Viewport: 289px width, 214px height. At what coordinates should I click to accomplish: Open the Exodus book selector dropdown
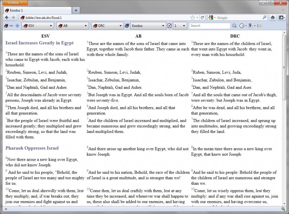(148, 26)
